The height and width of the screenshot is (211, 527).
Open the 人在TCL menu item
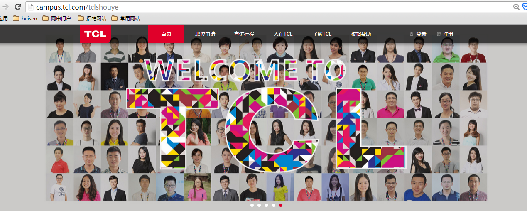(283, 34)
